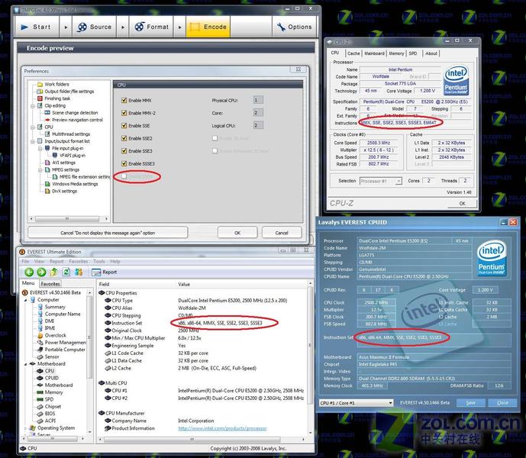The height and width of the screenshot is (458, 526).
Task: Open the File menu in EVEREST
Action: (x=25, y=261)
